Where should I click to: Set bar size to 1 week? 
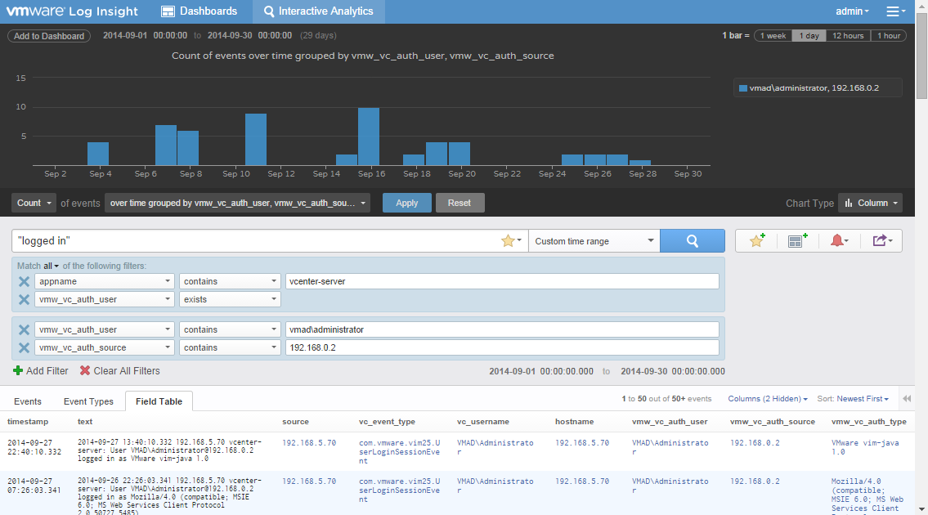773,35
